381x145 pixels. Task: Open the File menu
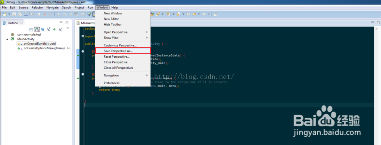pyautogui.click(x=4, y=8)
